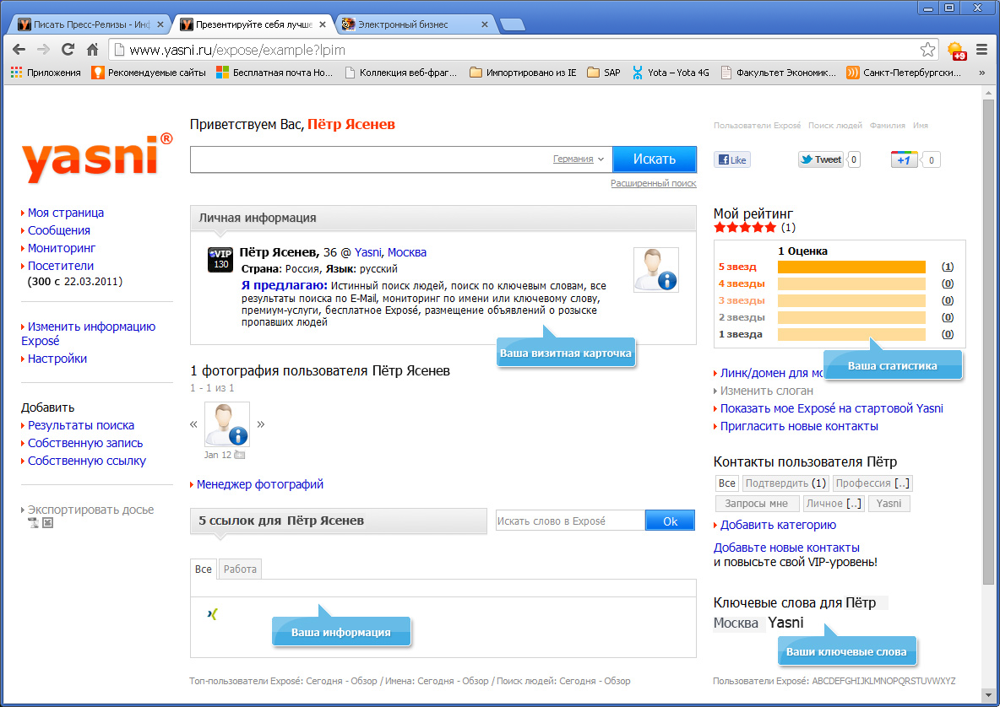Click the 4 звезды rating bar

pos(851,284)
